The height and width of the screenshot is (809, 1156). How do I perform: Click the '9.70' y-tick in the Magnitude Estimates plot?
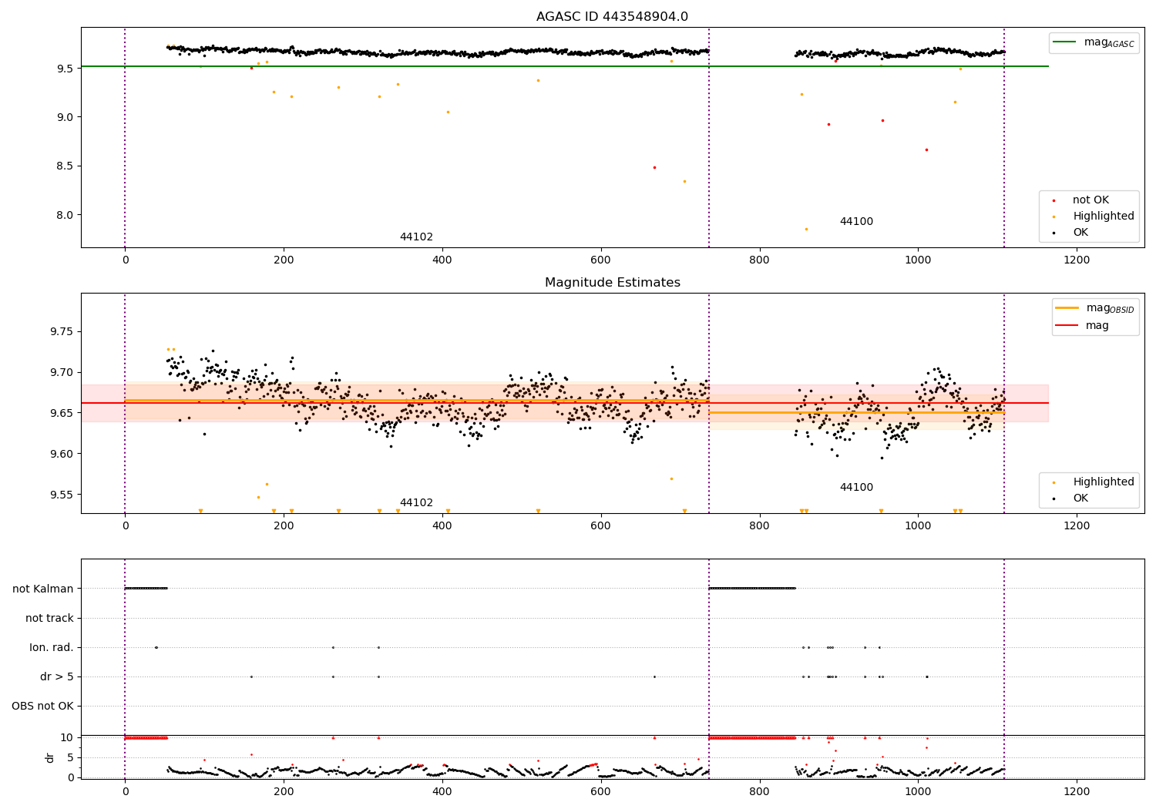[x=61, y=373]
